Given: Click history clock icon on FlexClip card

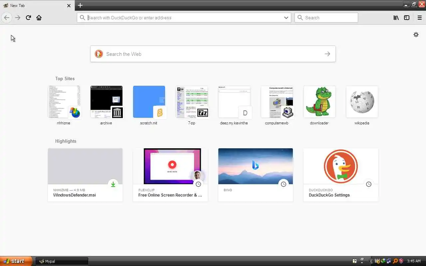Looking at the screenshot, I should 198,184.
